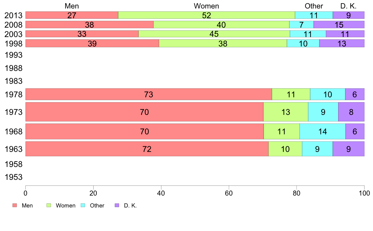Click the 1978 Men segment showing 73
The height and width of the screenshot is (231, 373).
click(x=149, y=94)
